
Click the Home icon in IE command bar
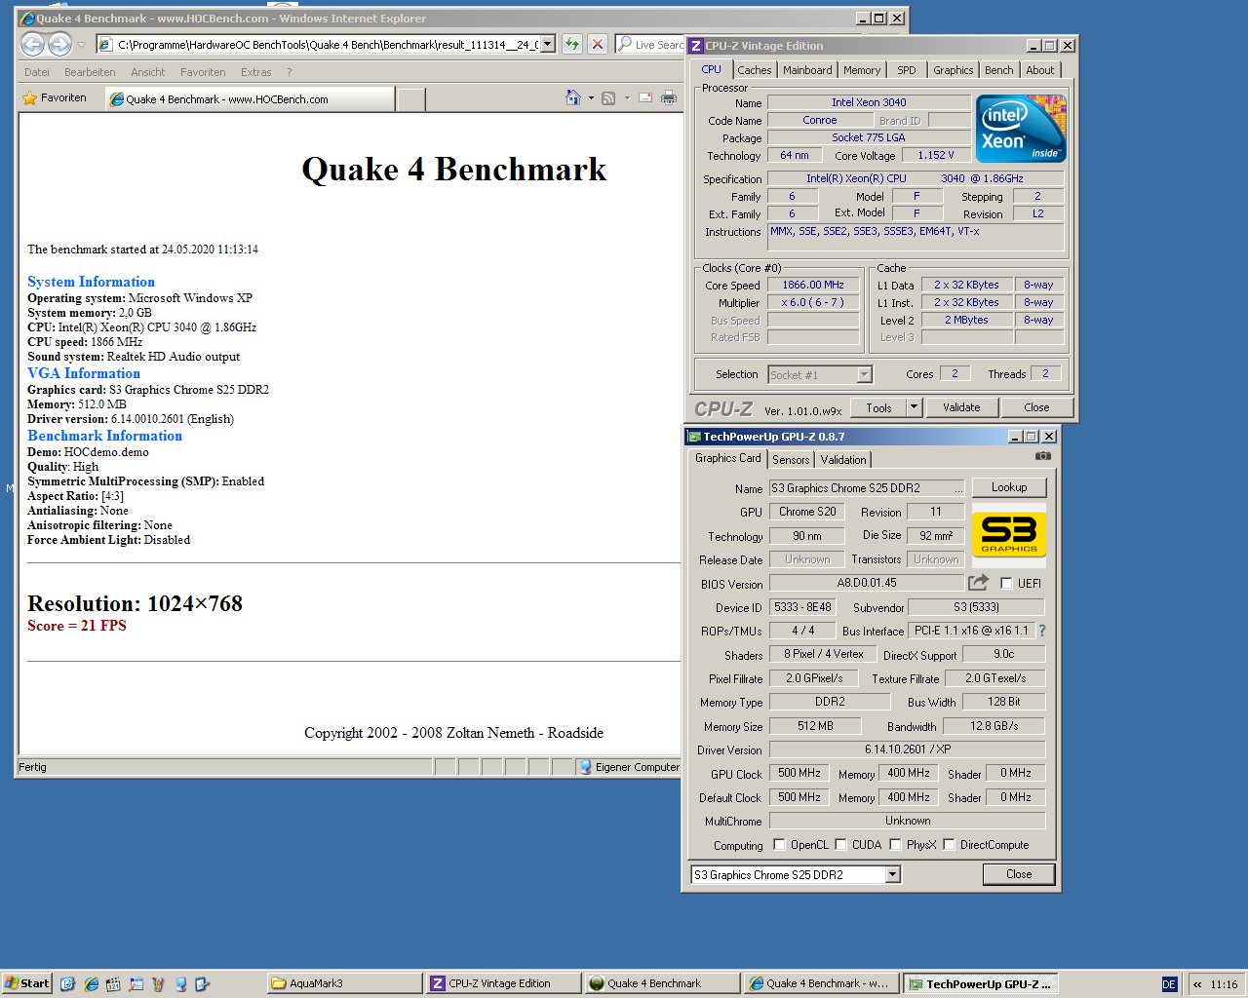point(573,97)
